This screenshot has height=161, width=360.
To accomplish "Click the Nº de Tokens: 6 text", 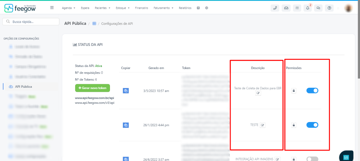I will tap(86, 80).
